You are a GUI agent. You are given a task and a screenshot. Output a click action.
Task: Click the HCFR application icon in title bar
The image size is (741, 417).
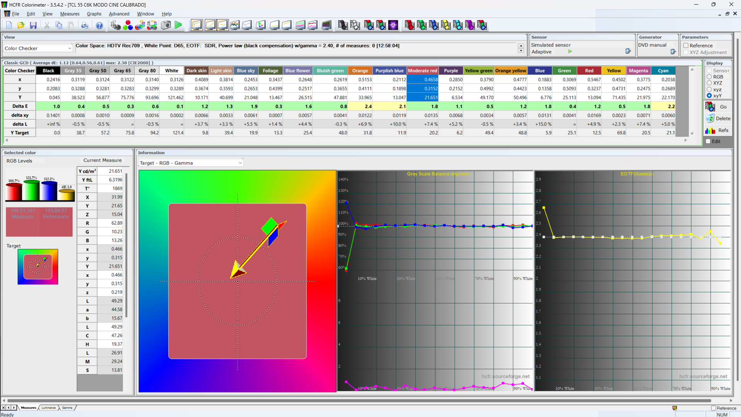(x=4, y=5)
